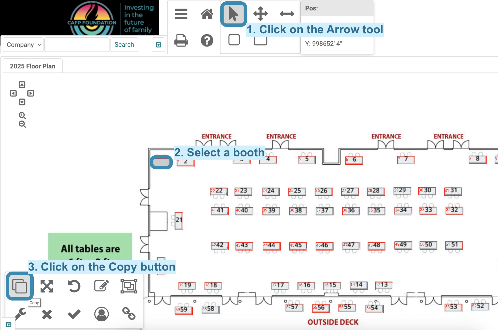Open Help with the question mark icon
498x330 pixels.
[x=207, y=41]
